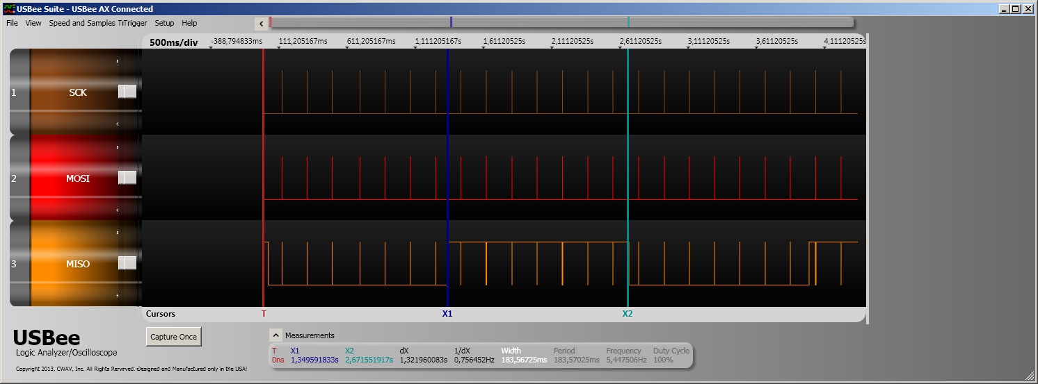Click the red trigger marker in overview bar

point(270,22)
